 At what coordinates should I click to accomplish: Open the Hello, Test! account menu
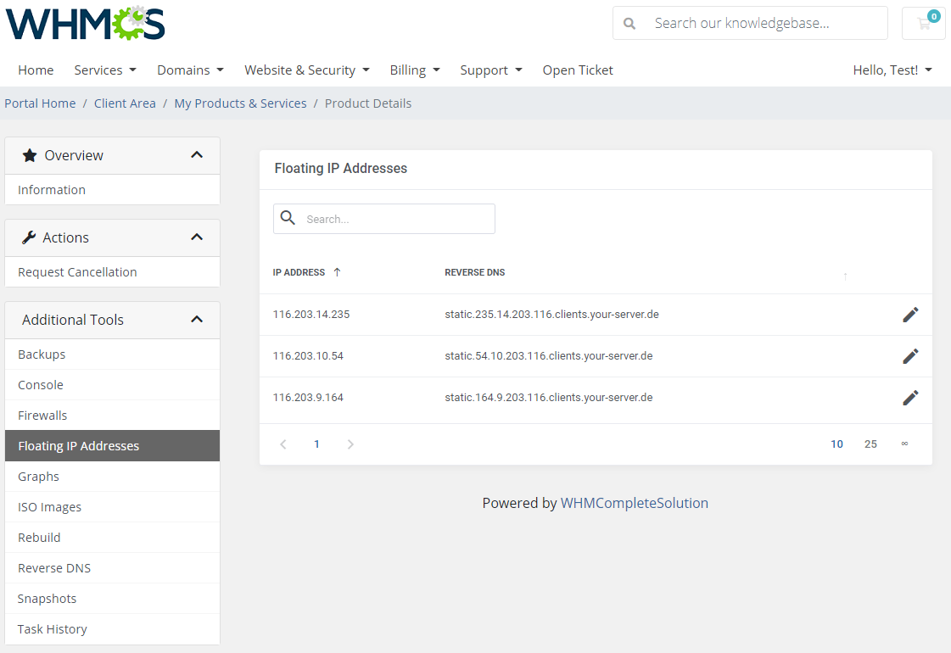tap(892, 70)
